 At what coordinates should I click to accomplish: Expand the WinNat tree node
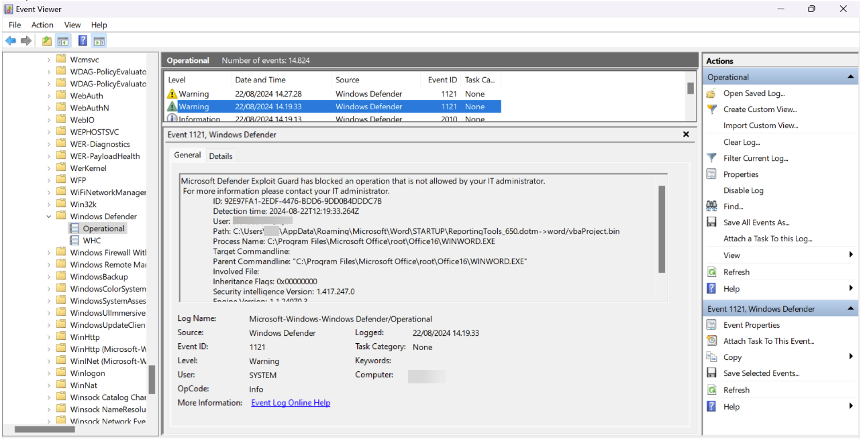(x=49, y=385)
